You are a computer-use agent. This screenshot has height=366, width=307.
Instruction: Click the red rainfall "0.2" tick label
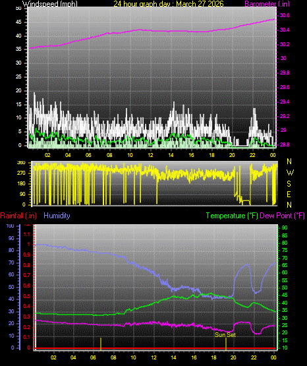[27, 327]
